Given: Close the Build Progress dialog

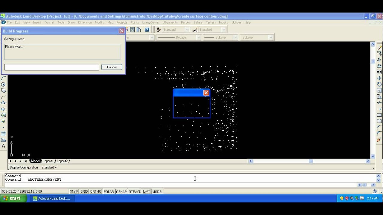Looking at the screenshot, I should tap(121, 31).
